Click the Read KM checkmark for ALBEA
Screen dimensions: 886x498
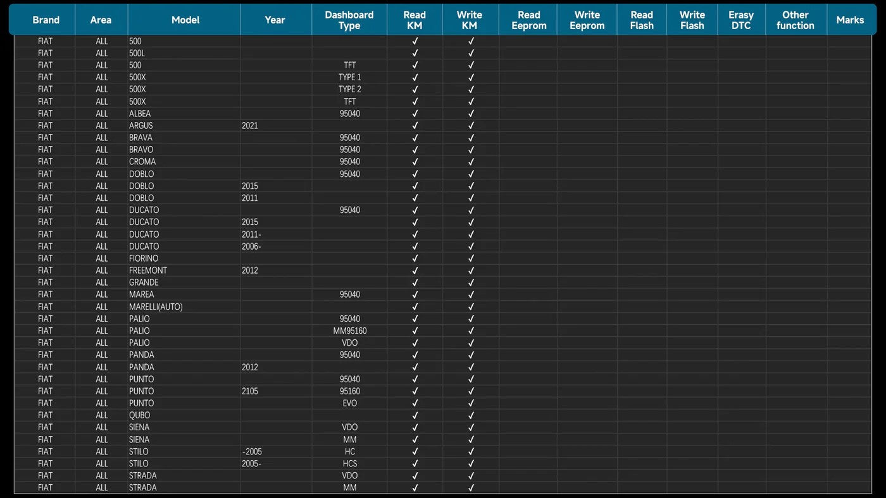(415, 114)
